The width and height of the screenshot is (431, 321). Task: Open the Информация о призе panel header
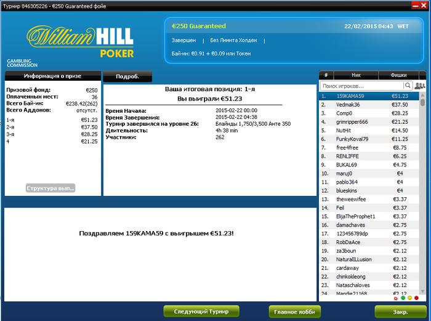pos(53,76)
